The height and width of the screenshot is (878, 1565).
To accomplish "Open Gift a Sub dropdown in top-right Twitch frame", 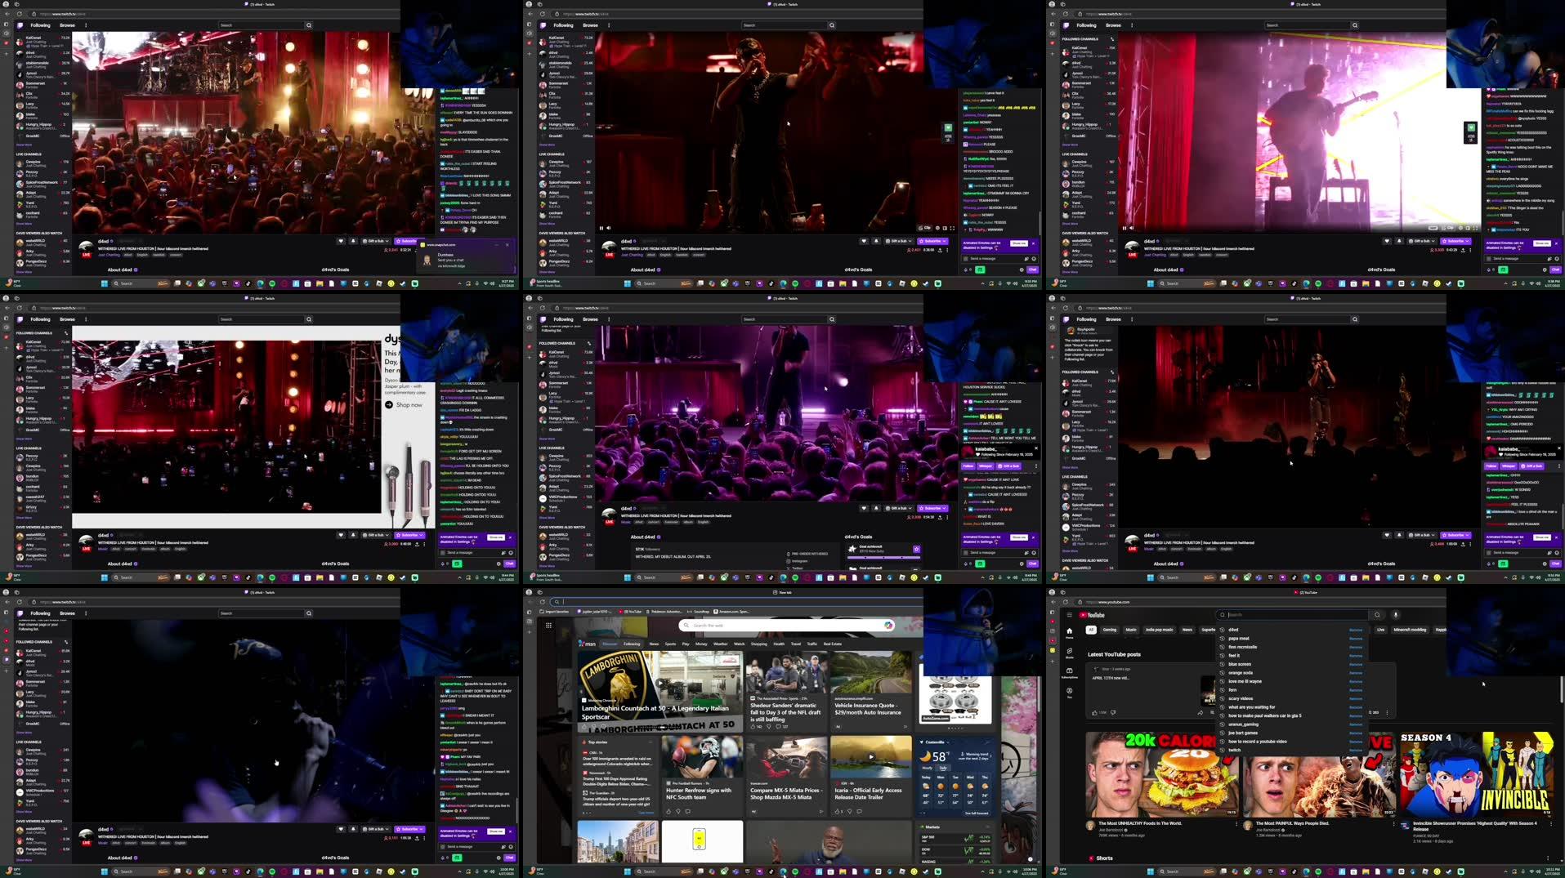I will coord(1422,241).
